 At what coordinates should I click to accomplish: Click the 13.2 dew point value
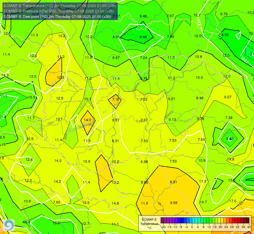coord(115,183)
